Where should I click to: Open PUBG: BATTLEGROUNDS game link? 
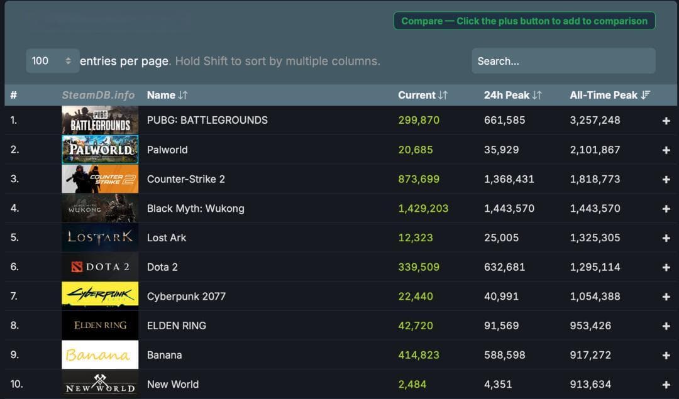[207, 120]
